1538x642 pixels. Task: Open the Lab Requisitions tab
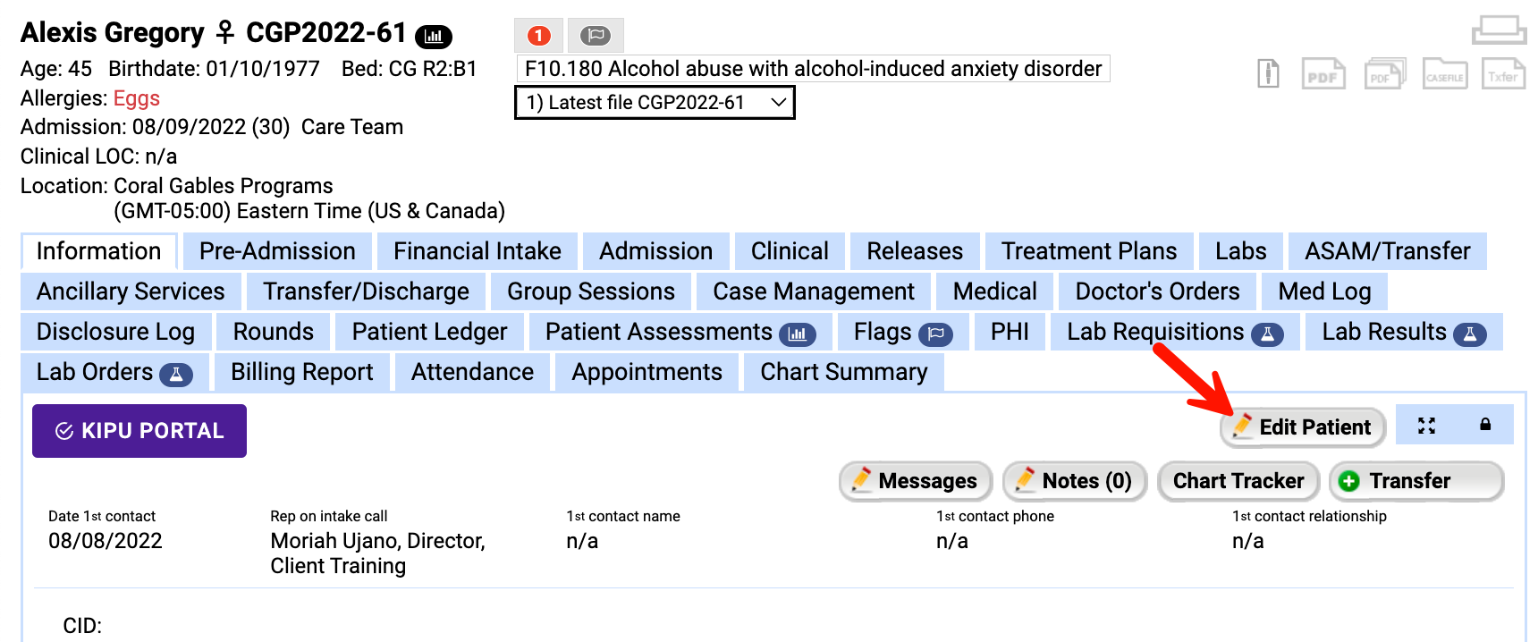tap(1174, 332)
